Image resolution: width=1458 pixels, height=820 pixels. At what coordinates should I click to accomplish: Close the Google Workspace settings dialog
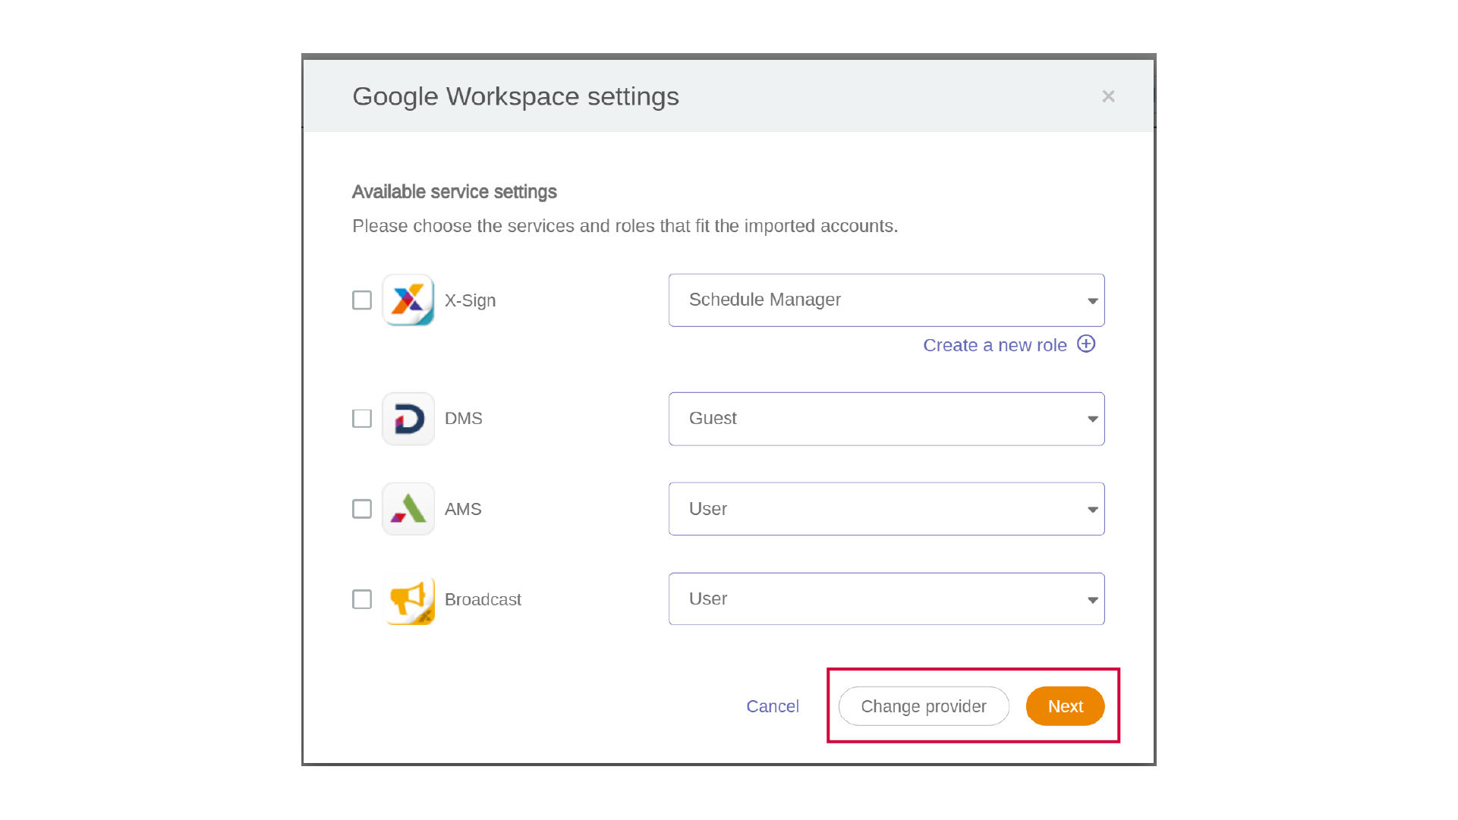[x=1108, y=96]
